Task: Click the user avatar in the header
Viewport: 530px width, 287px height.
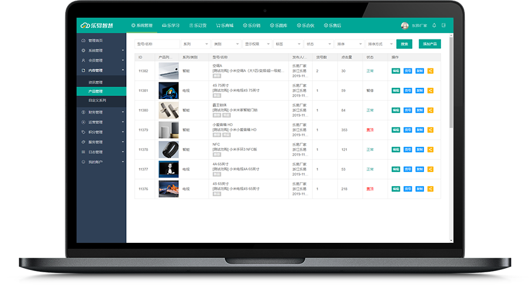Action: 405,25
